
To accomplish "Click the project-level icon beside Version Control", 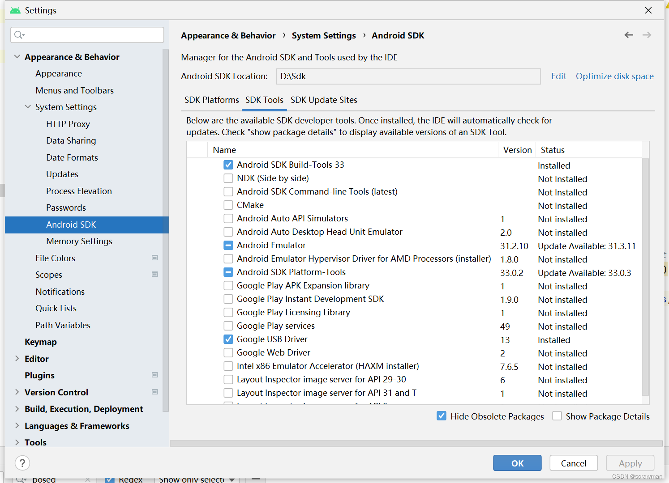I will click(155, 392).
